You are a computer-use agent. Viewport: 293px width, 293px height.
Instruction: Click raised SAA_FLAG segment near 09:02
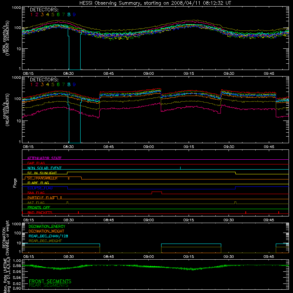[157, 192]
